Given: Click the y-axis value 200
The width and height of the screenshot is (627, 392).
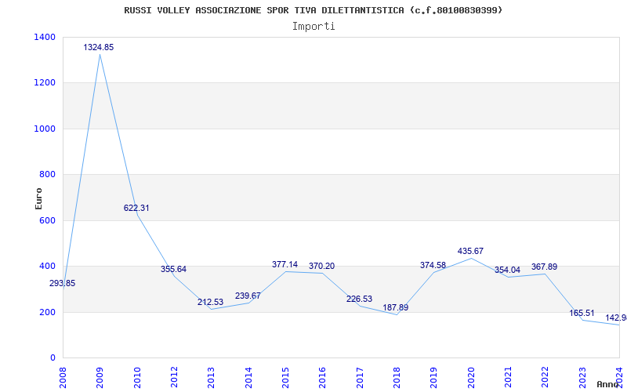Looking at the screenshot, I should [48, 312].
